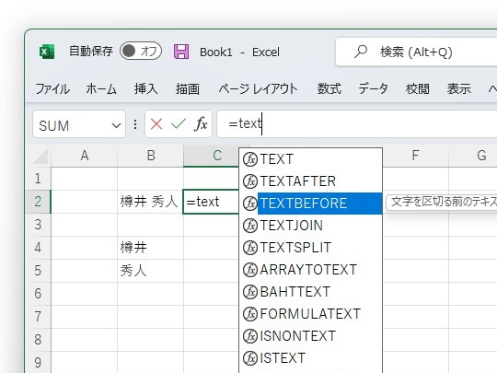497x373 pixels.
Task: Choose highlighted TEXTBEFORE function suggestion
Action: click(x=311, y=204)
